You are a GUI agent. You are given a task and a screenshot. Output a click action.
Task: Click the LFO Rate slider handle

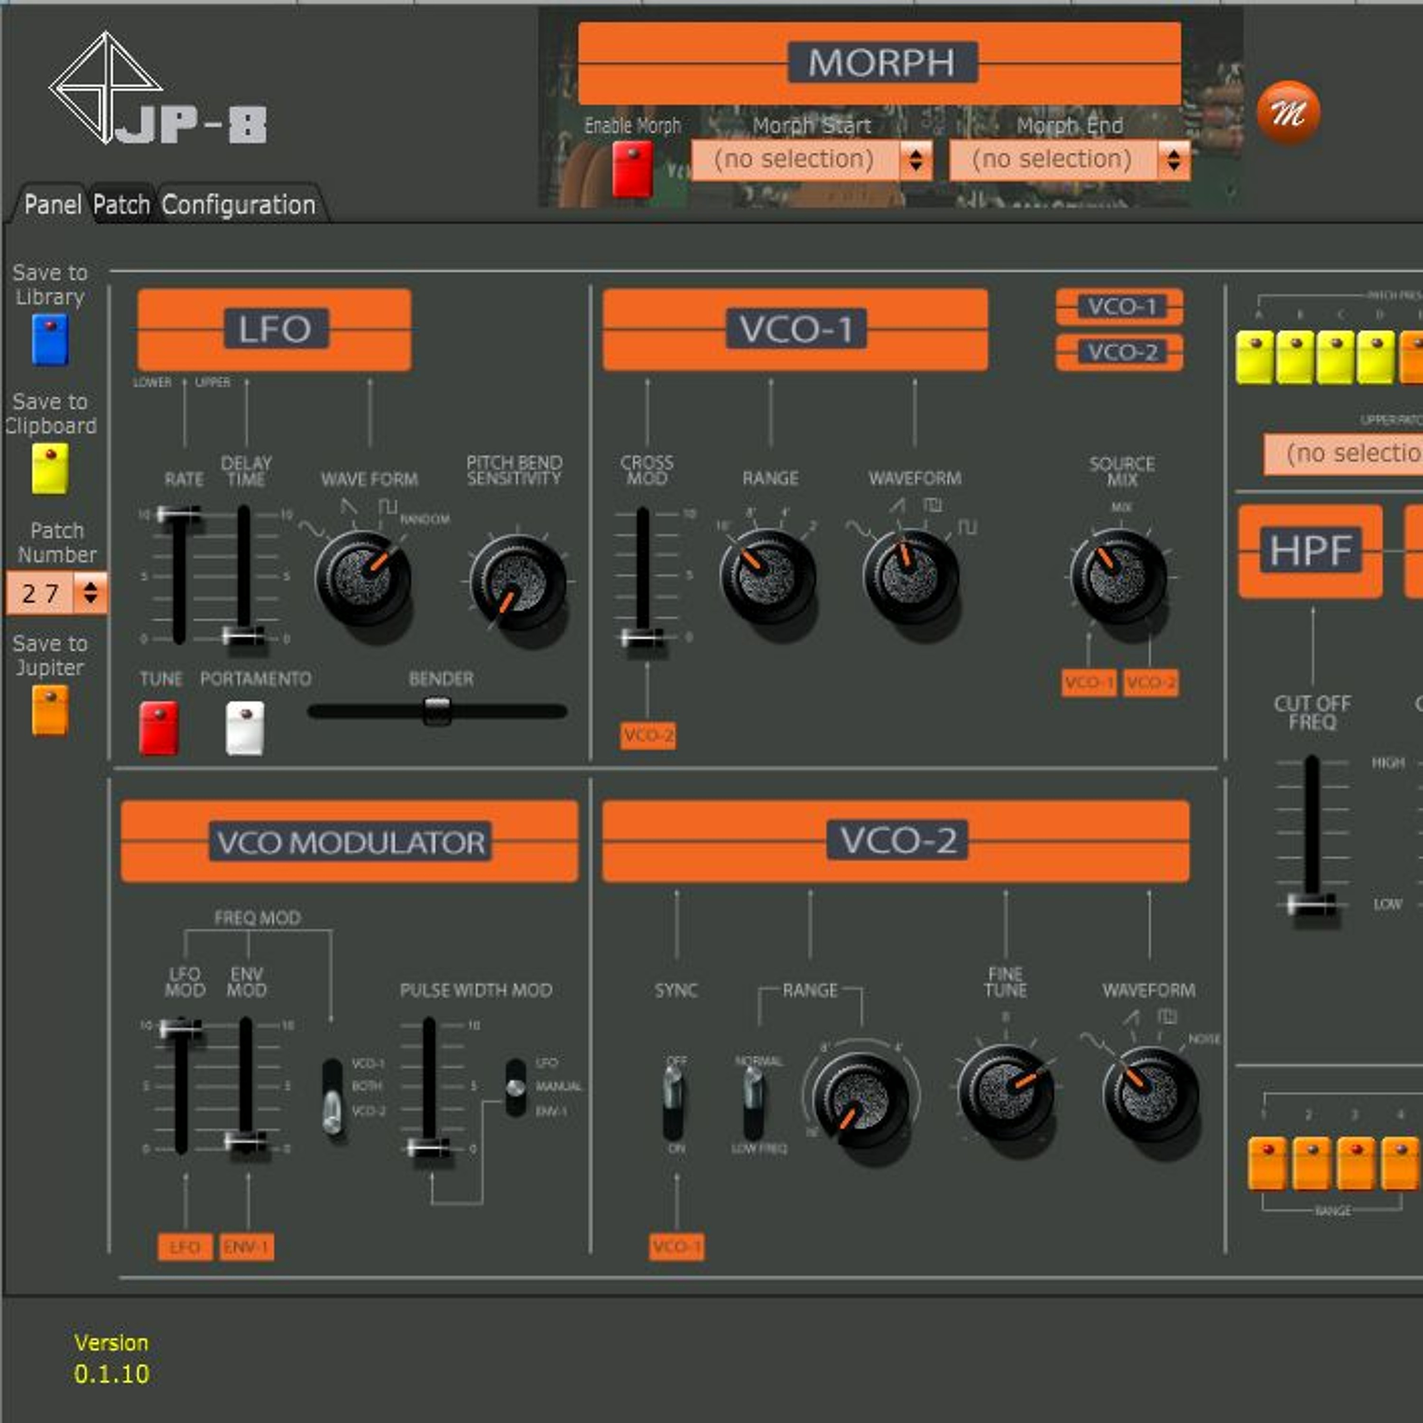(178, 515)
